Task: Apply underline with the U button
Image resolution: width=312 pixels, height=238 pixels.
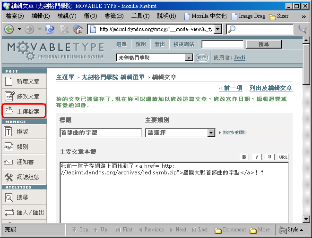Action: [269, 157]
